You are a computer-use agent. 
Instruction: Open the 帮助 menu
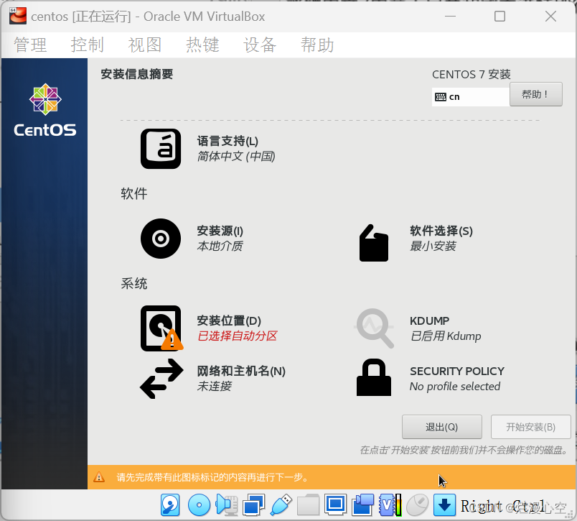point(317,45)
